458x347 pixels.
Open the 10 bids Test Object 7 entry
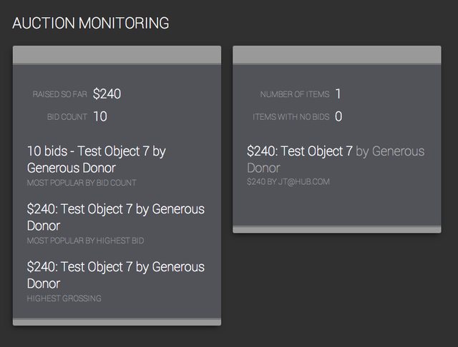tap(97, 159)
